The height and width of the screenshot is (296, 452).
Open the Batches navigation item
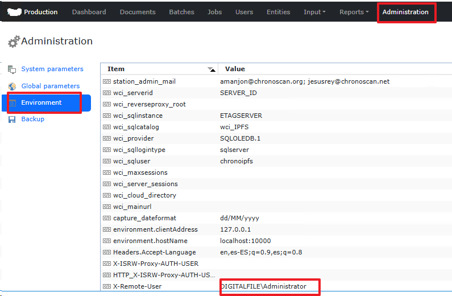[x=181, y=12]
